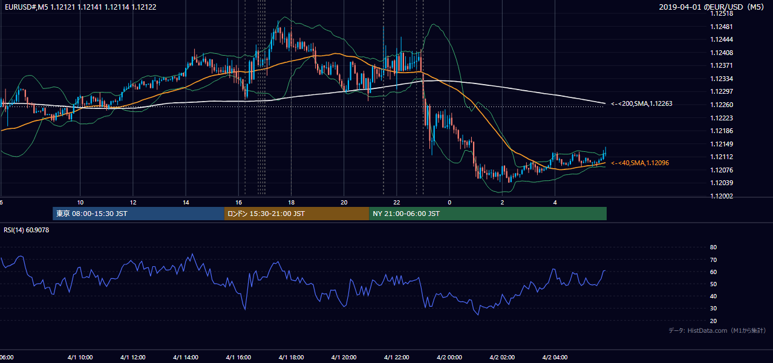Image resolution: width=773 pixels, height=363 pixels.
Task: Click RSI scale level 50
Action: coord(713,284)
